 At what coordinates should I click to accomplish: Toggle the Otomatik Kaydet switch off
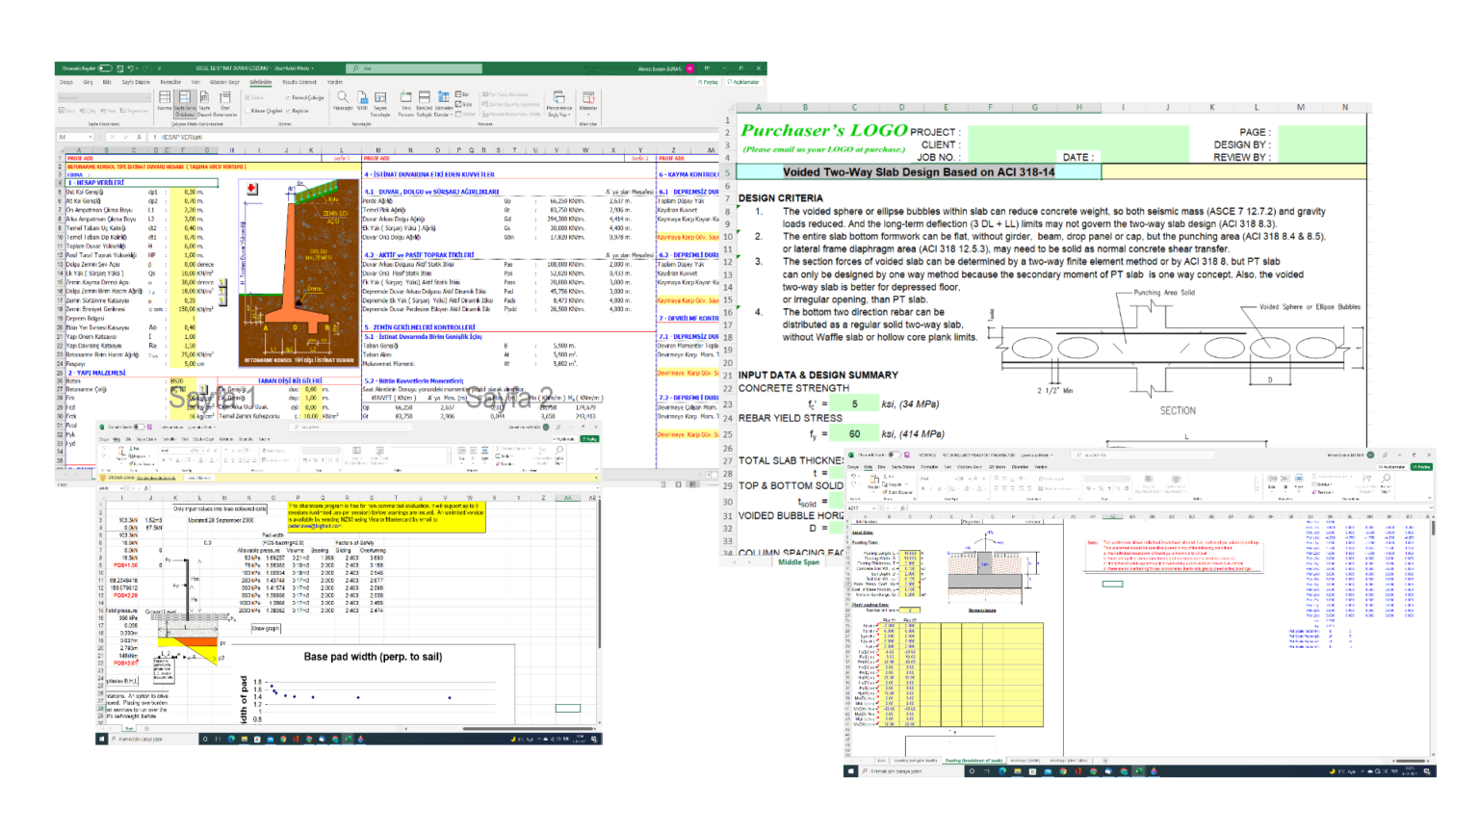coord(104,67)
